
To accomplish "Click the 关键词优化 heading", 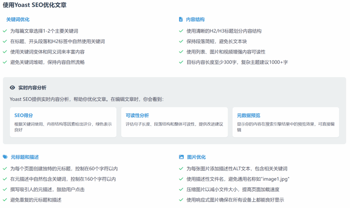I will click(18, 19).
